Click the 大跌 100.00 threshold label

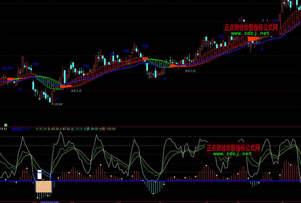pyautogui.click(x=107, y=129)
